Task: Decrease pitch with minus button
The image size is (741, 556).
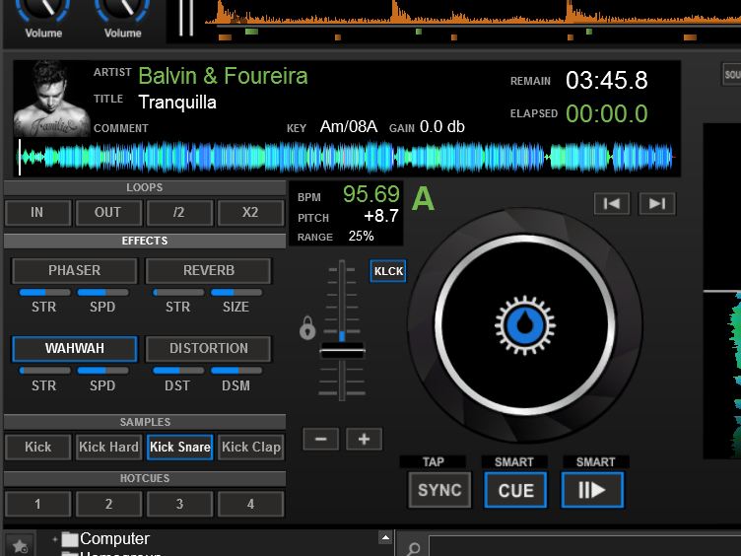Action: pos(320,440)
